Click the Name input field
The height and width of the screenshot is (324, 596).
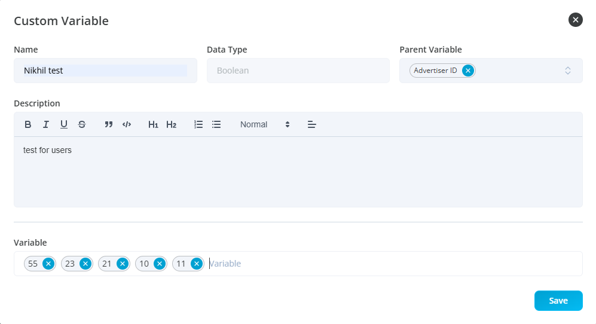[x=105, y=71]
